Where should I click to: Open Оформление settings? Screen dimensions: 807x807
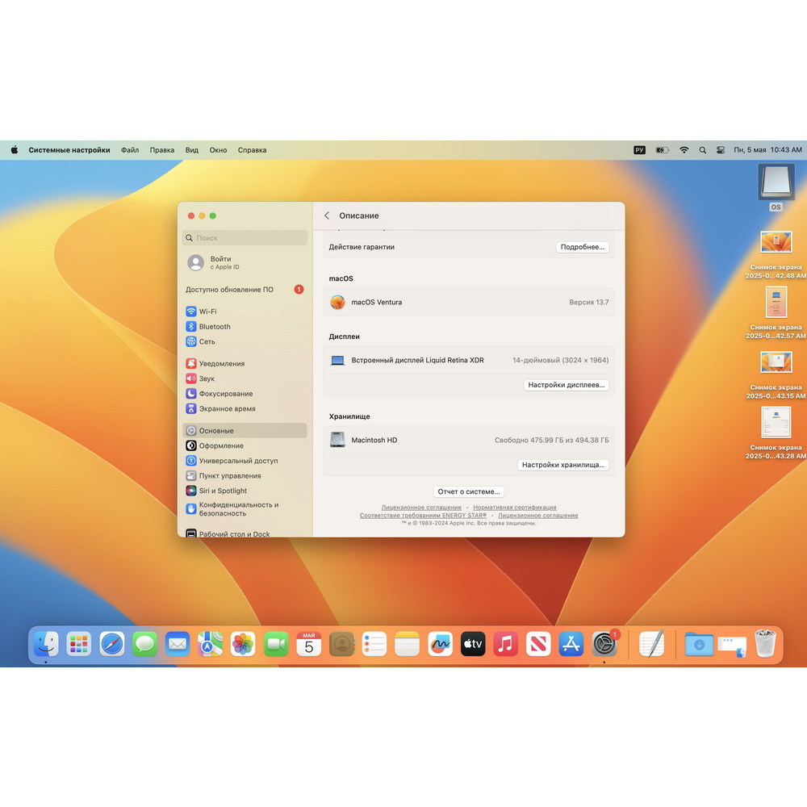click(245, 445)
